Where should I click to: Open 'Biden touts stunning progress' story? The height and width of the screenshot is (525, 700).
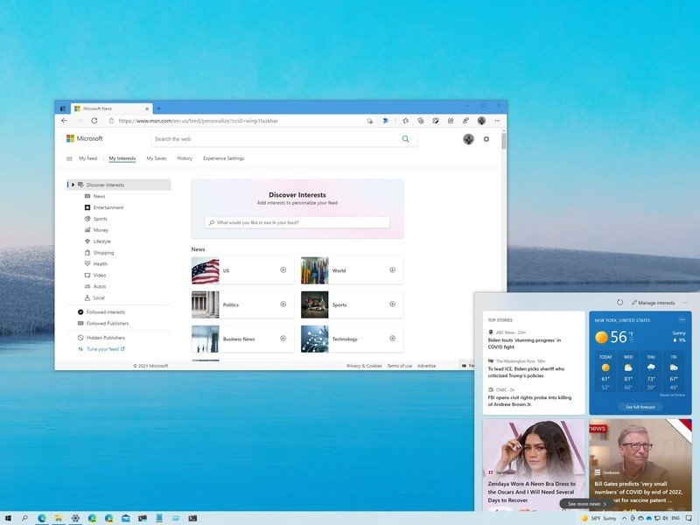(x=524, y=343)
